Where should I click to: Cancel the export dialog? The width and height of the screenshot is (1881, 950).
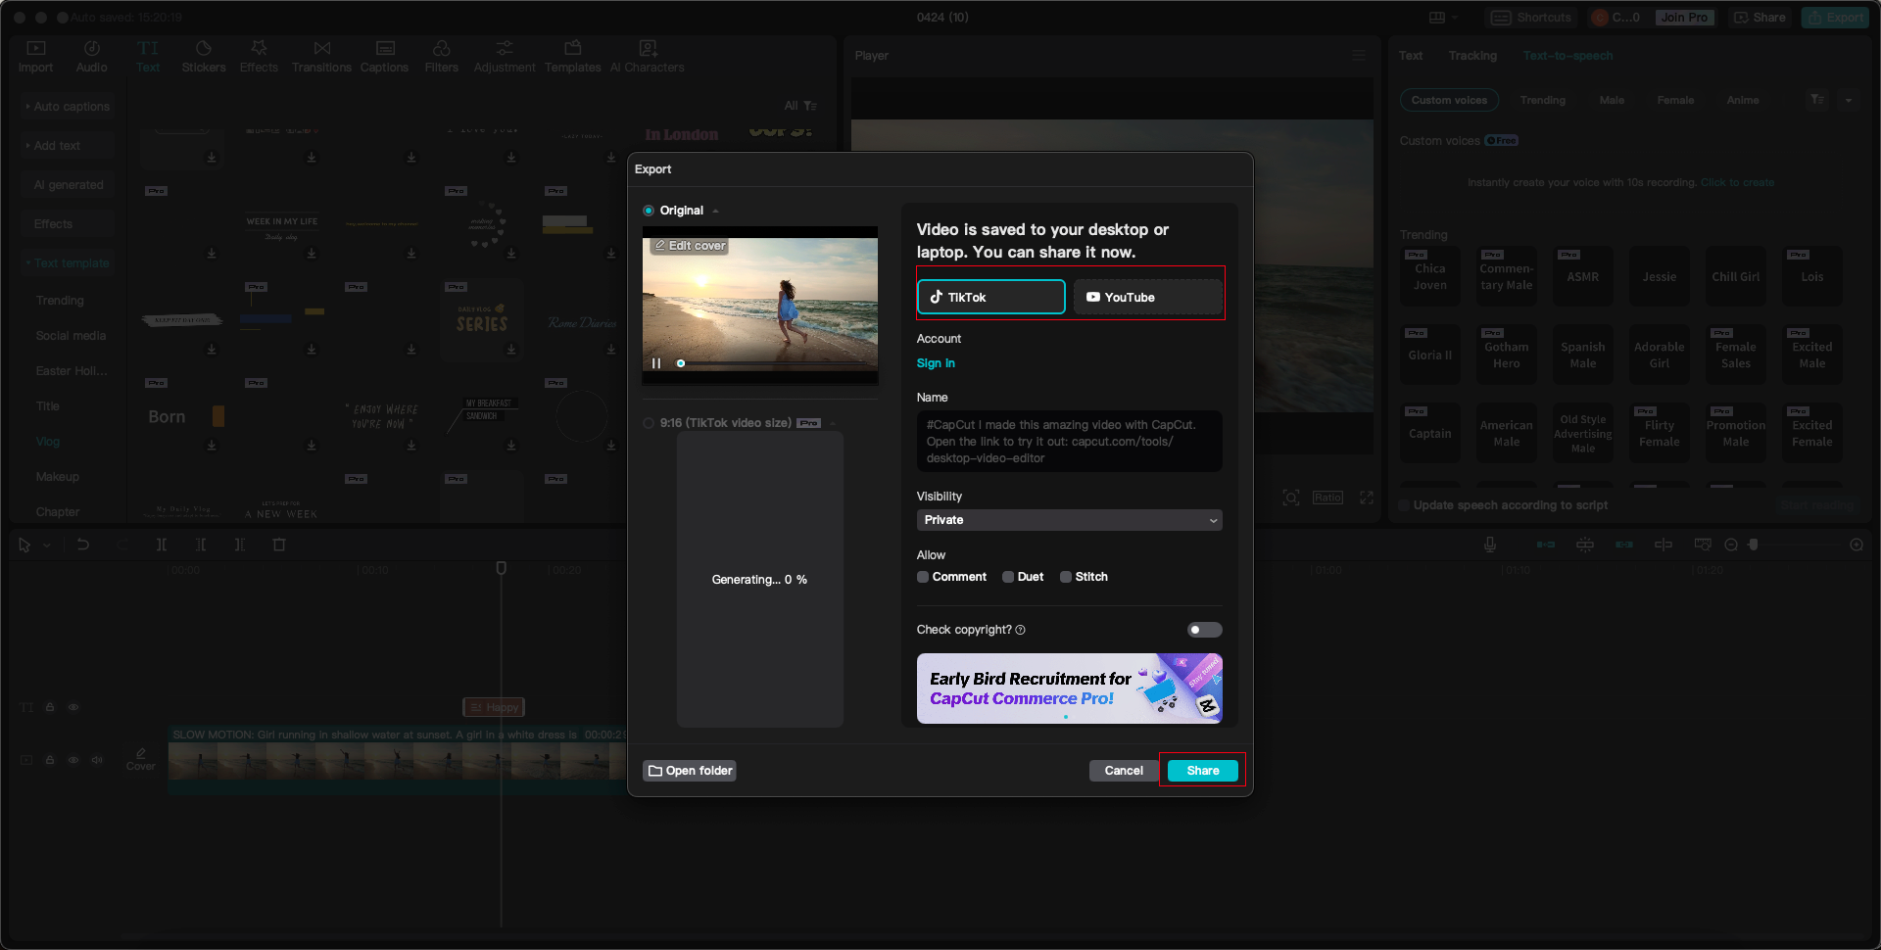pos(1124,771)
